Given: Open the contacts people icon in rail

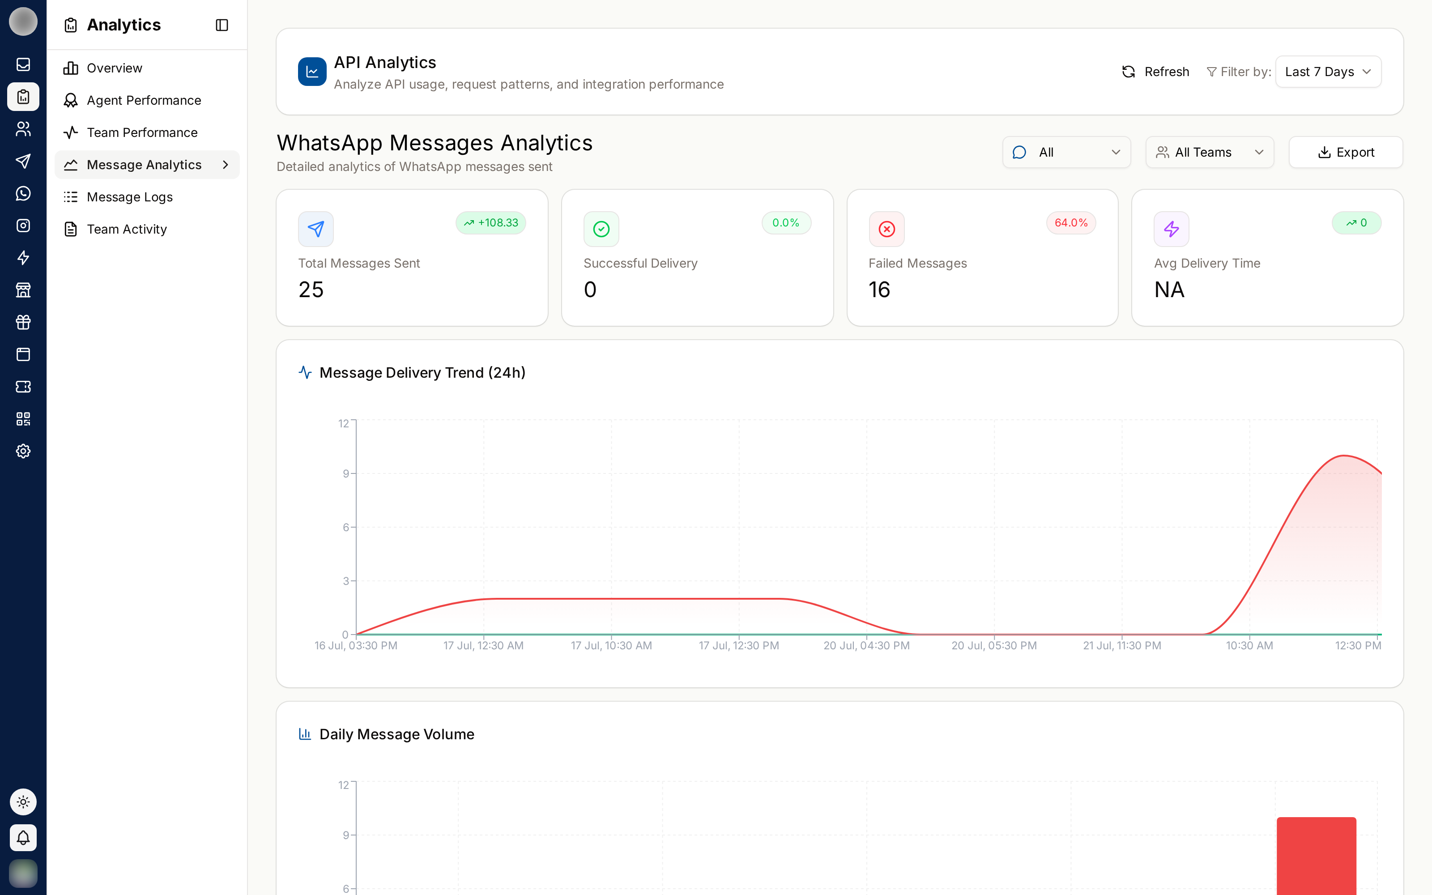Looking at the screenshot, I should (x=23, y=128).
